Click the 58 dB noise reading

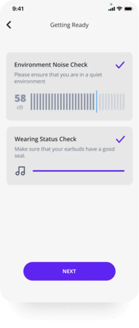pyautogui.click(x=20, y=102)
